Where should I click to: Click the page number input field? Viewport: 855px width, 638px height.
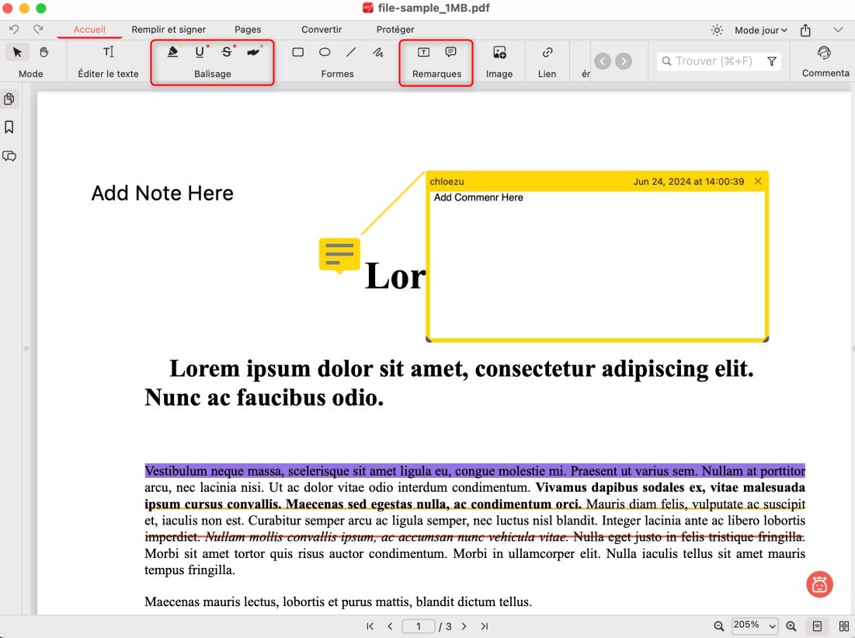tap(419, 626)
